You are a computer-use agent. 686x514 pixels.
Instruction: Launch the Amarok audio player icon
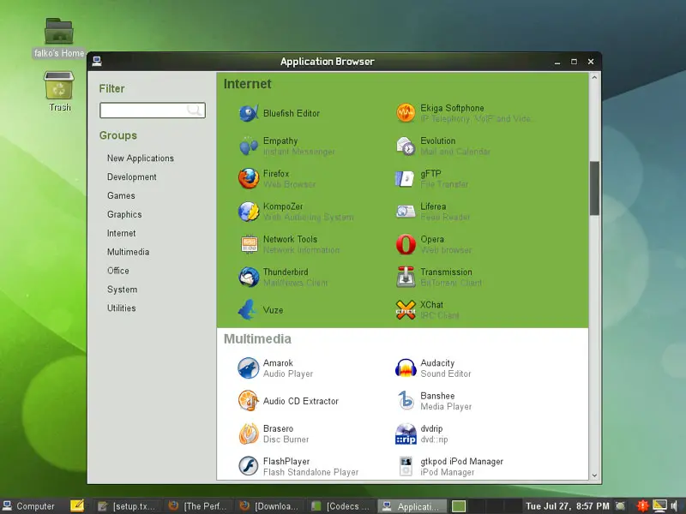click(249, 368)
